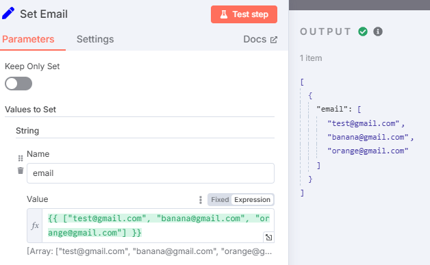
Task: Switch Value mode to Fixed
Action: 220,200
